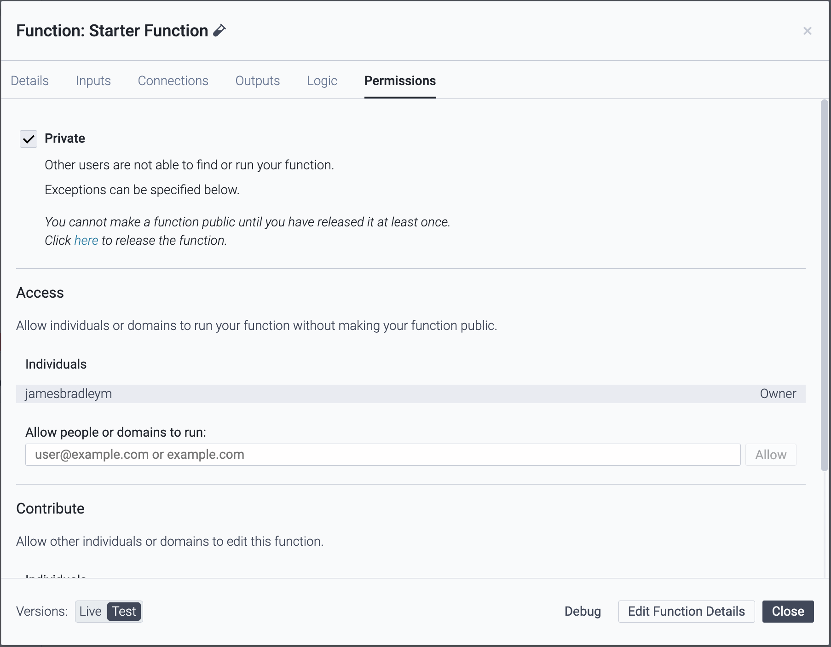Image resolution: width=831 pixels, height=647 pixels.
Task: Switch to the Inputs tab
Action: click(x=93, y=81)
